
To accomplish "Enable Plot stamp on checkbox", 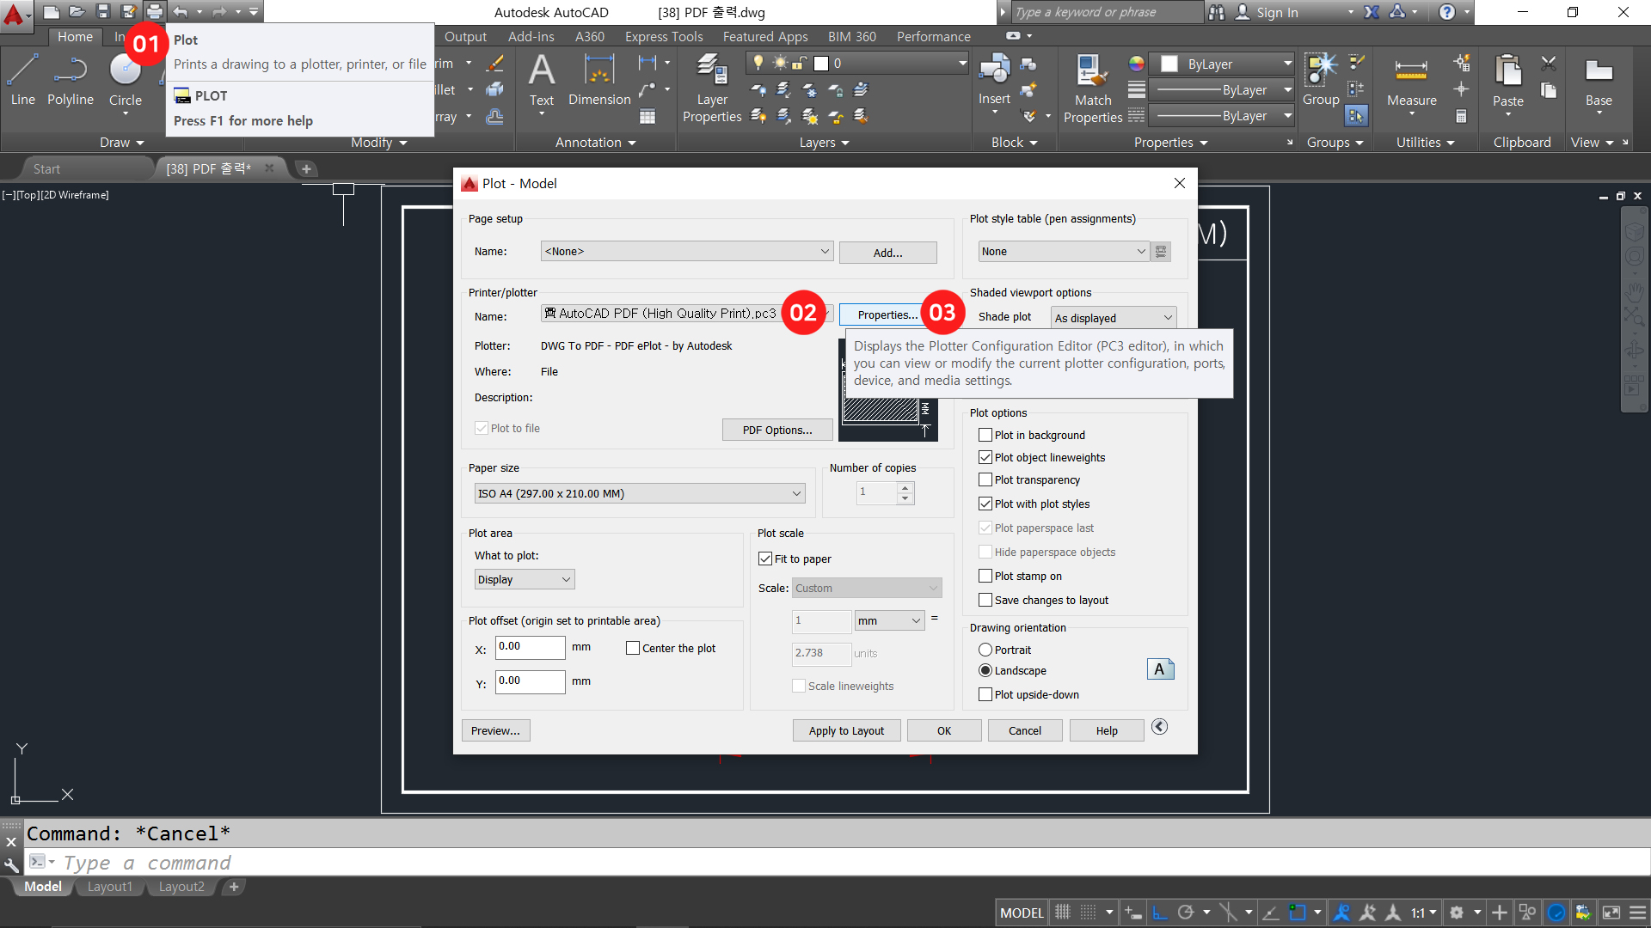I will click(x=985, y=576).
